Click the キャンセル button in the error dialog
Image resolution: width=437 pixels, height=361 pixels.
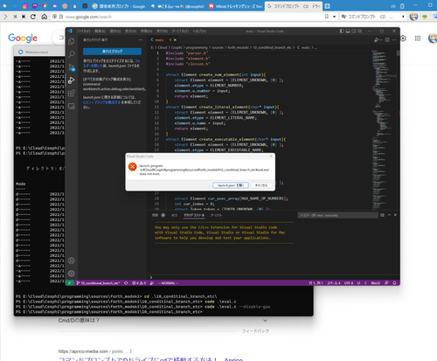tap(261, 185)
